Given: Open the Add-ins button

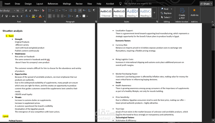Looking at the screenshot, I should (x=194, y=13).
